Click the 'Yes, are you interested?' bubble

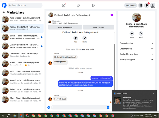tap(101, 78)
